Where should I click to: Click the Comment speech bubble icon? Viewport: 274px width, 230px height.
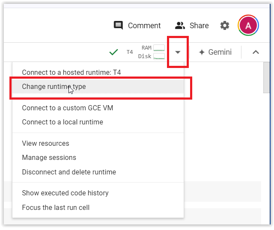pos(118,26)
